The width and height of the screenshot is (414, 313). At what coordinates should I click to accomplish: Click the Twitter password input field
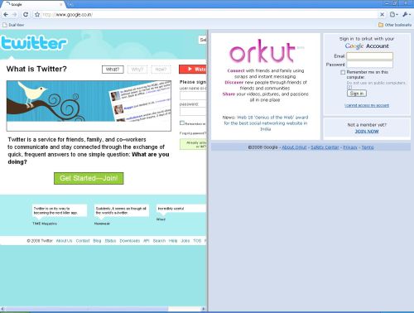[x=193, y=112]
